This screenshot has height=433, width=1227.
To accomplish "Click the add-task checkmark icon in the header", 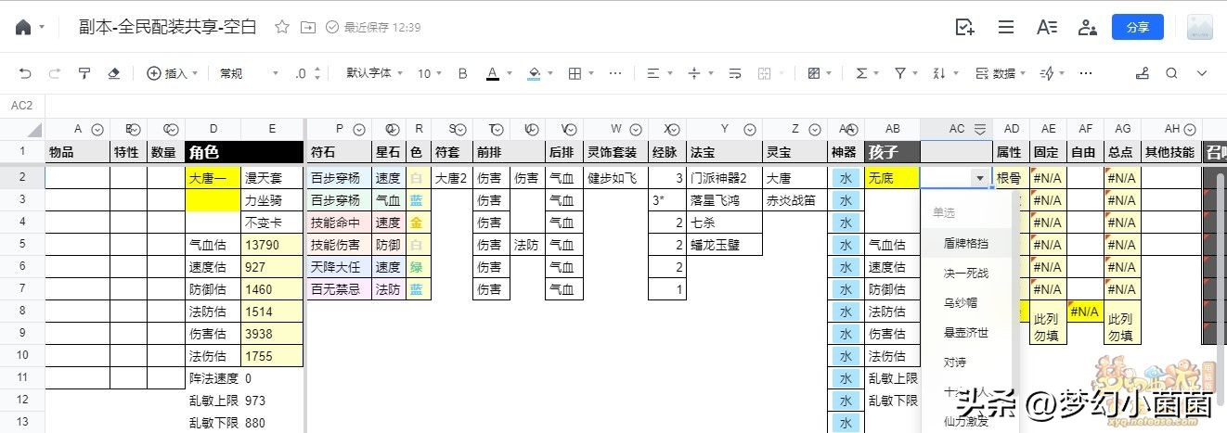I will tap(965, 27).
